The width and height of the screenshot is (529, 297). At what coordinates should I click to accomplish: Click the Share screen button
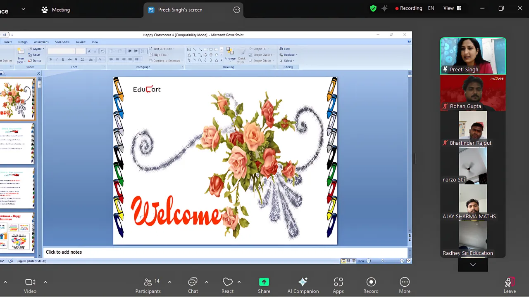[x=264, y=285]
